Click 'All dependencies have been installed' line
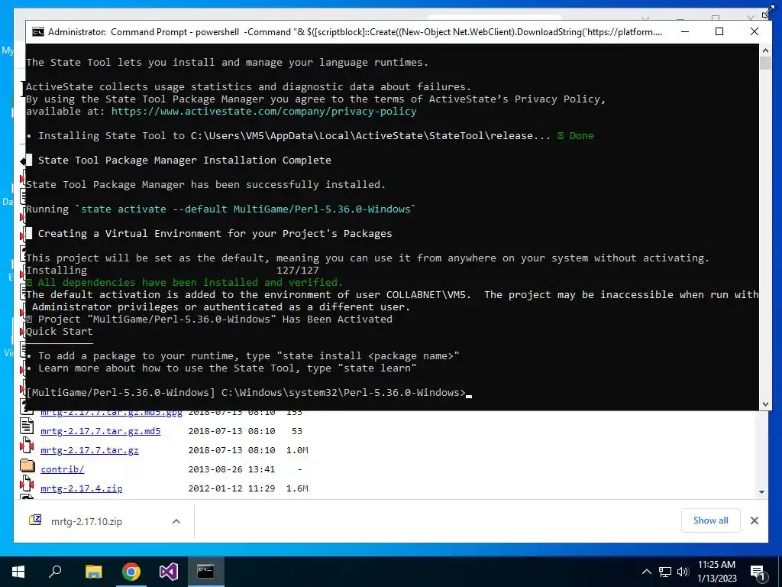782x587 pixels. (x=185, y=283)
